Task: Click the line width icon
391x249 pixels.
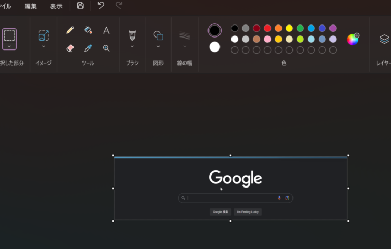Action: (185, 35)
